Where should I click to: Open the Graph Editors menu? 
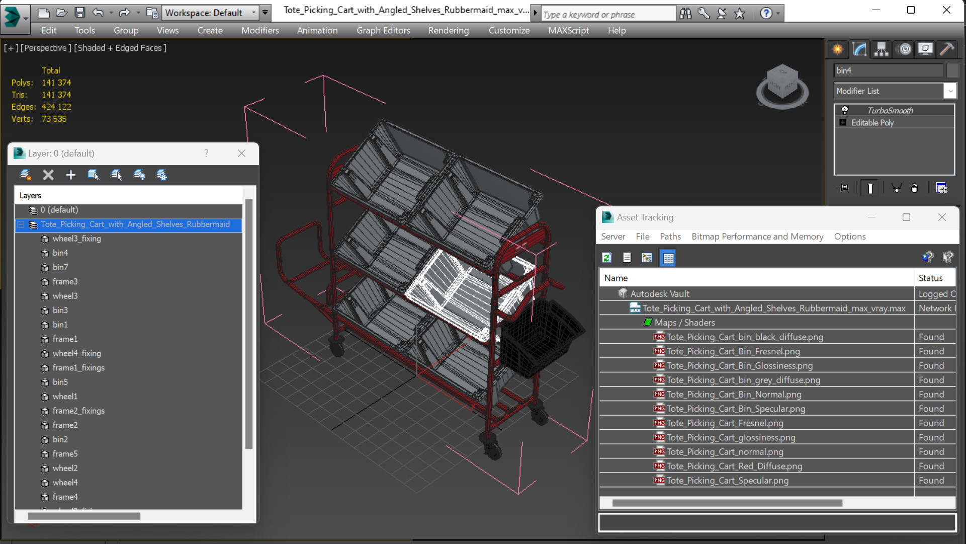click(383, 30)
